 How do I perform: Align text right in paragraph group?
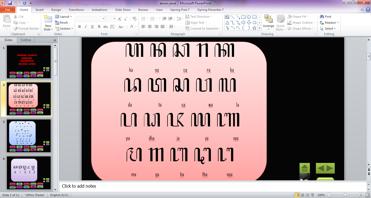(156, 27)
